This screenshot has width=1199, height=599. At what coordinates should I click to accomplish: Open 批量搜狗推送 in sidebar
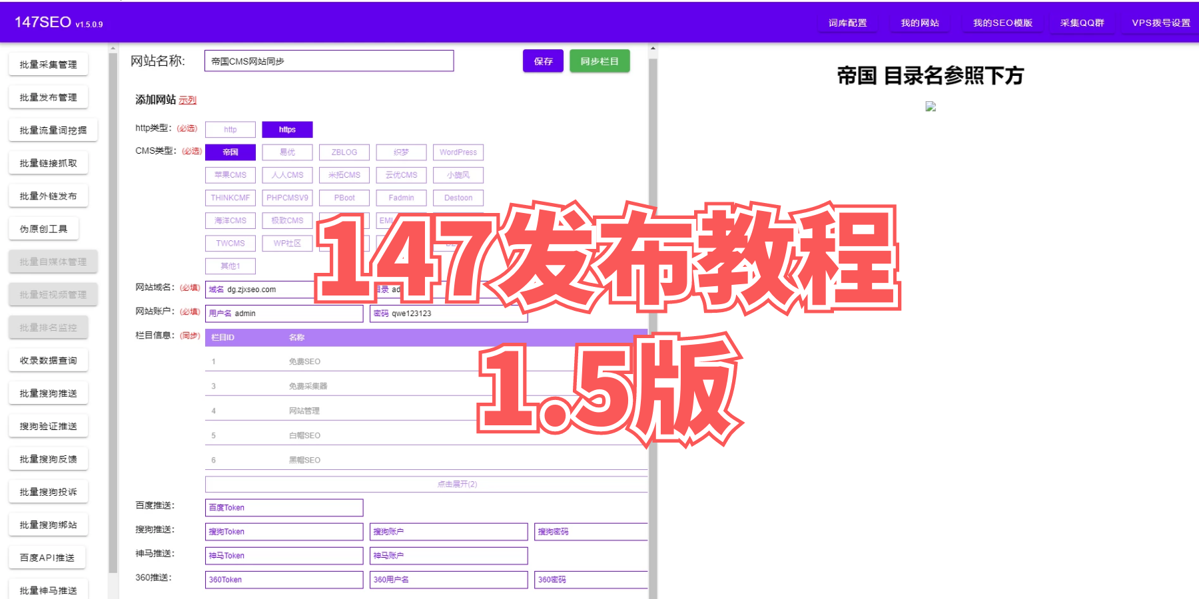click(48, 393)
